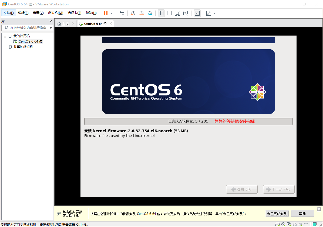This screenshot has height=227, width=323.
Task: Enter full screen mode icon
Action: pos(177,13)
